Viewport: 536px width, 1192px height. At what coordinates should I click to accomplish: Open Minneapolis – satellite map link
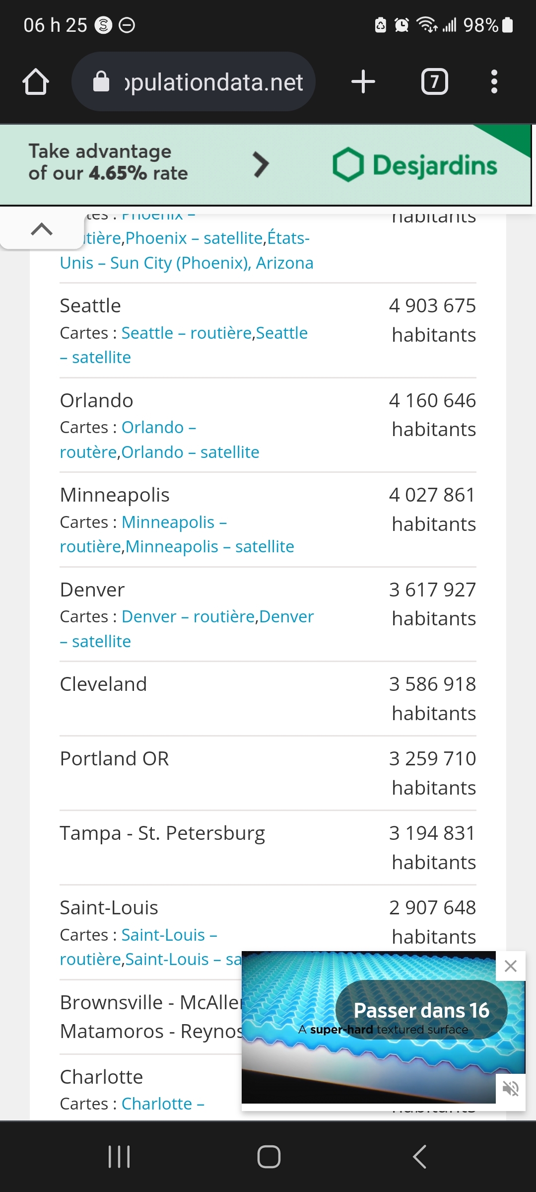209,546
